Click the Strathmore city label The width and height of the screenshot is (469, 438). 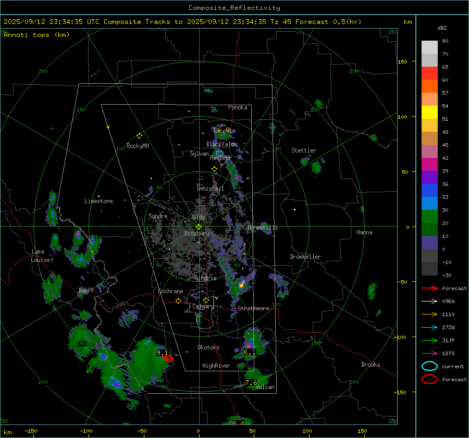(x=253, y=308)
